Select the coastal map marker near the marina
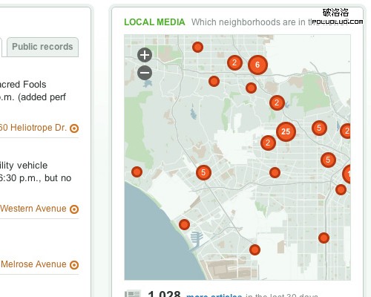 (x=184, y=225)
